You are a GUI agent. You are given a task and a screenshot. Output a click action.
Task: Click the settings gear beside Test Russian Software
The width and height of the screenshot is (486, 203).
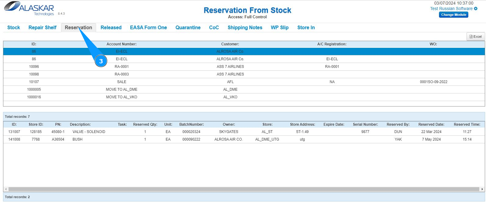click(476, 9)
